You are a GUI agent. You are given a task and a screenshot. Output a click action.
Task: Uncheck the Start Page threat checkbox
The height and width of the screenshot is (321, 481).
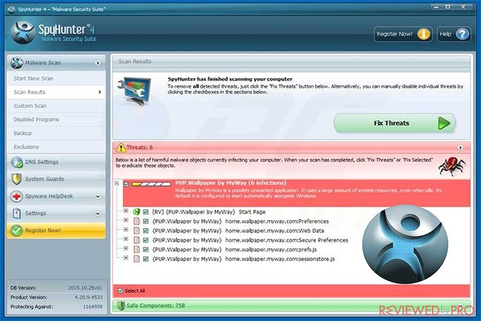pos(146,212)
